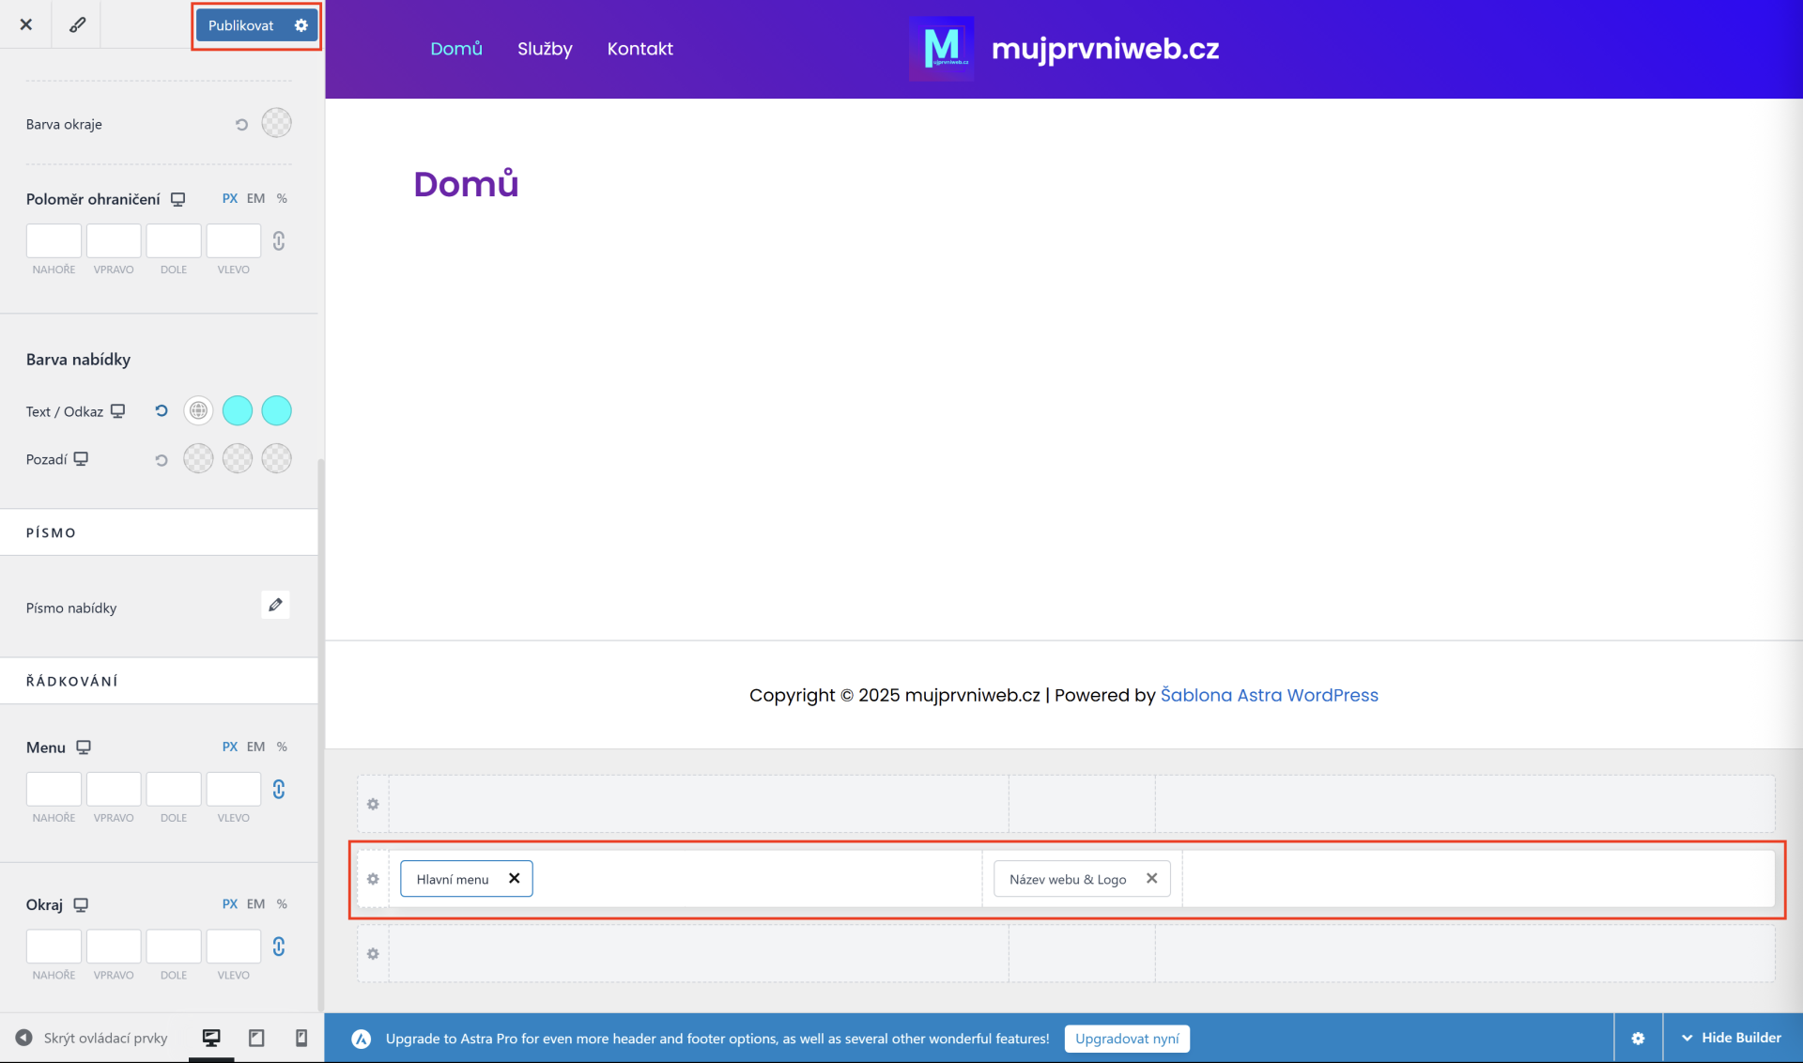Click the Publikovat button
This screenshot has height=1063, width=1803.
click(240, 25)
